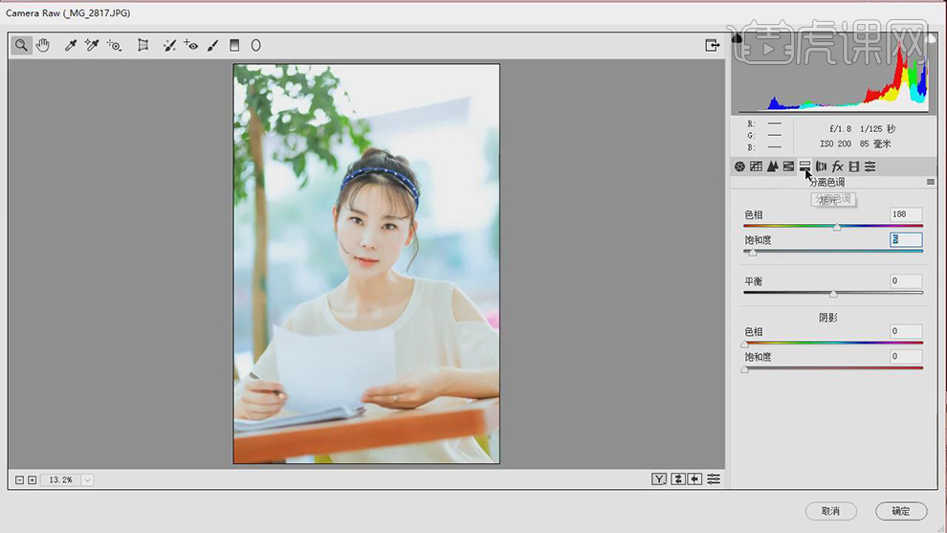Select the Transform tool
947x533 pixels.
[143, 45]
